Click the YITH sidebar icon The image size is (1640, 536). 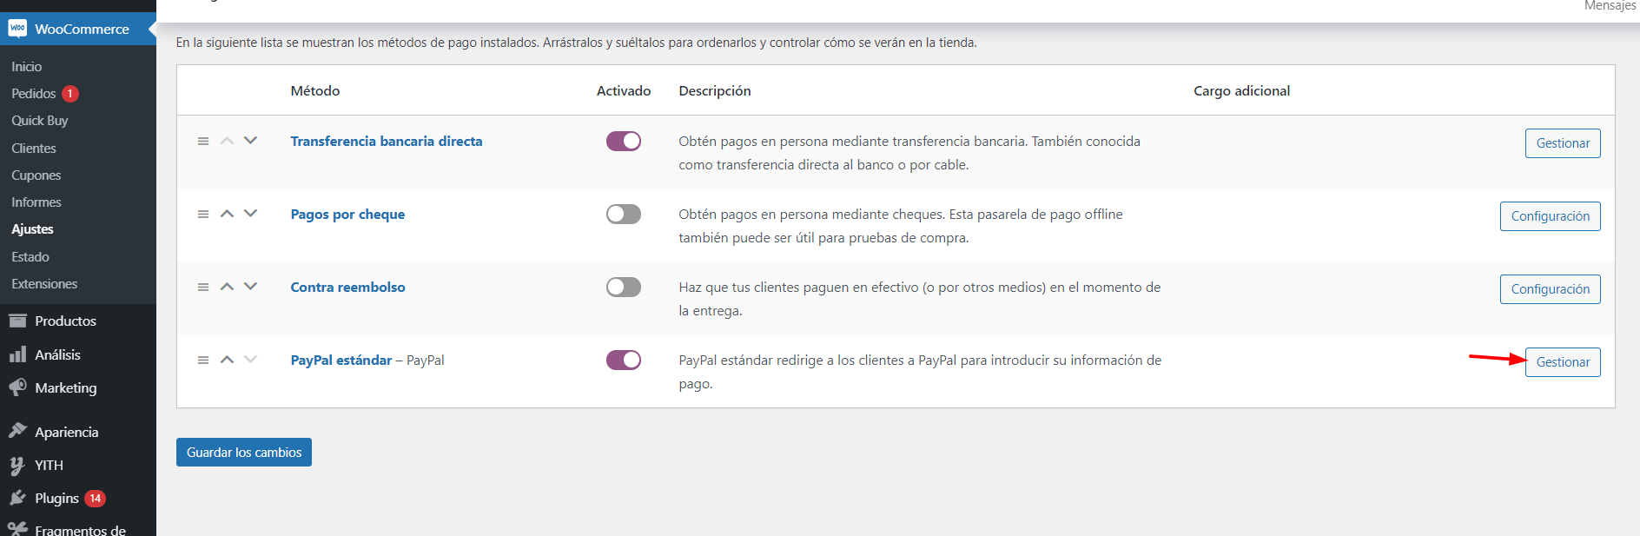click(x=17, y=465)
